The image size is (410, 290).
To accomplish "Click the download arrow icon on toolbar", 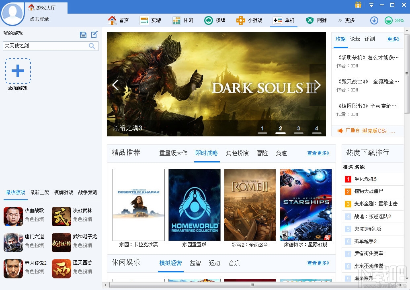I will [374, 20].
